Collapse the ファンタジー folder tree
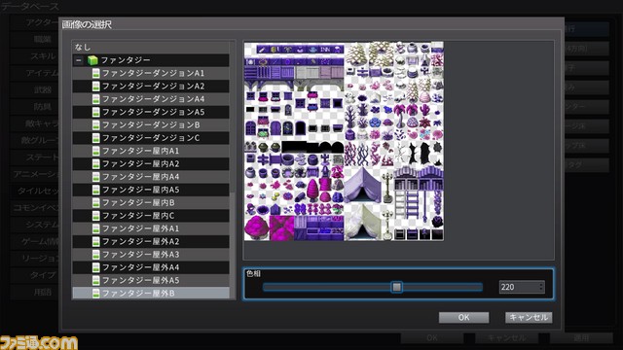Viewport: 623px width, 350px height. 79,60
